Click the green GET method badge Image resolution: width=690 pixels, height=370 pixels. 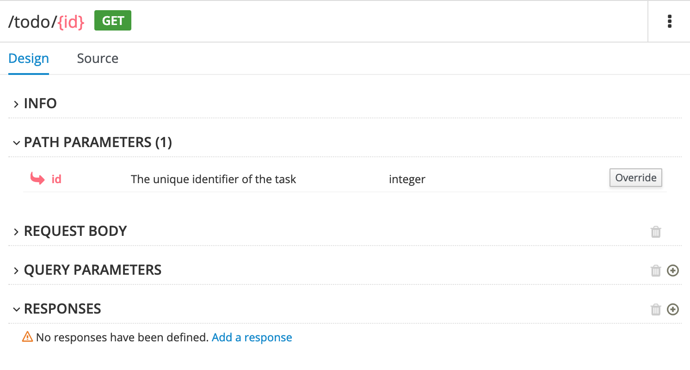(113, 21)
